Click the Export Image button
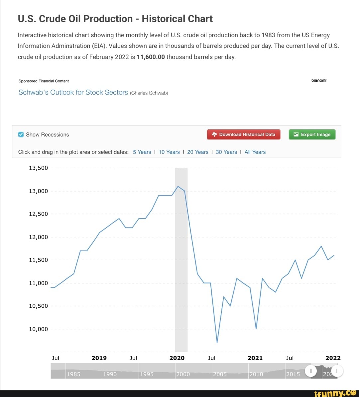This screenshot has height=397, width=359. (x=312, y=134)
